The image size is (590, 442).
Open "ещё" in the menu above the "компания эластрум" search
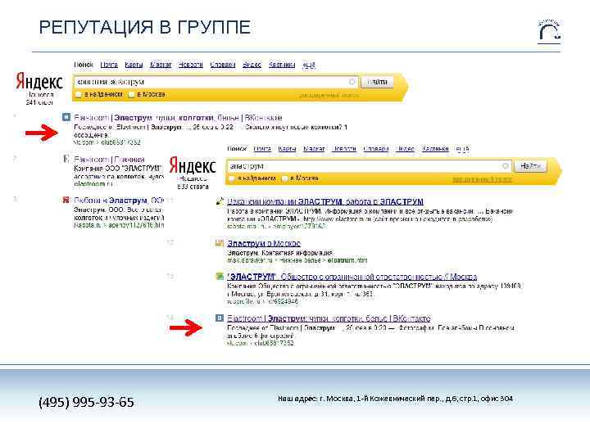(309, 65)
